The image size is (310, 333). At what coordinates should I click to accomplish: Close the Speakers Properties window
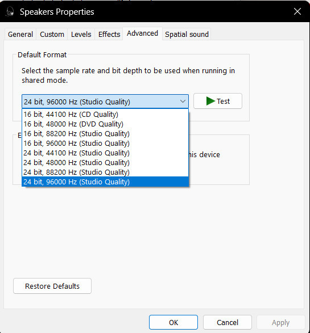click(x=297, y=11)
